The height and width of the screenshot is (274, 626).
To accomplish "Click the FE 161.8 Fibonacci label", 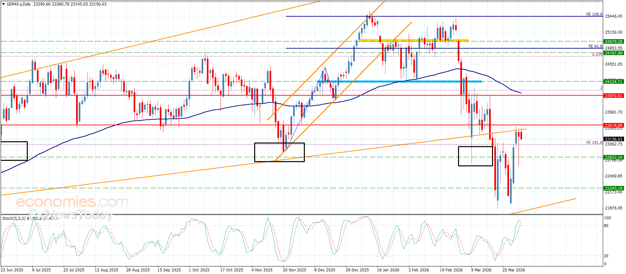I will pyautogui.click(x=594, y=143).
